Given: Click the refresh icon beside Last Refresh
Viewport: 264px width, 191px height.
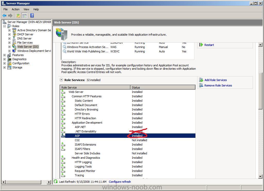Looking at the screenshot, I should point(56,181).
